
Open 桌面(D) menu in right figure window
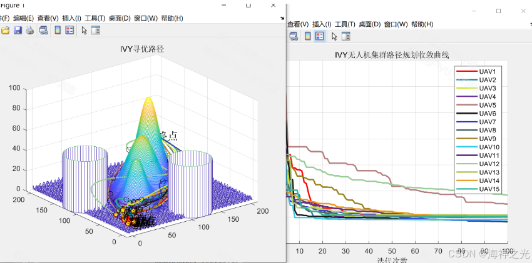click(369, 24)
